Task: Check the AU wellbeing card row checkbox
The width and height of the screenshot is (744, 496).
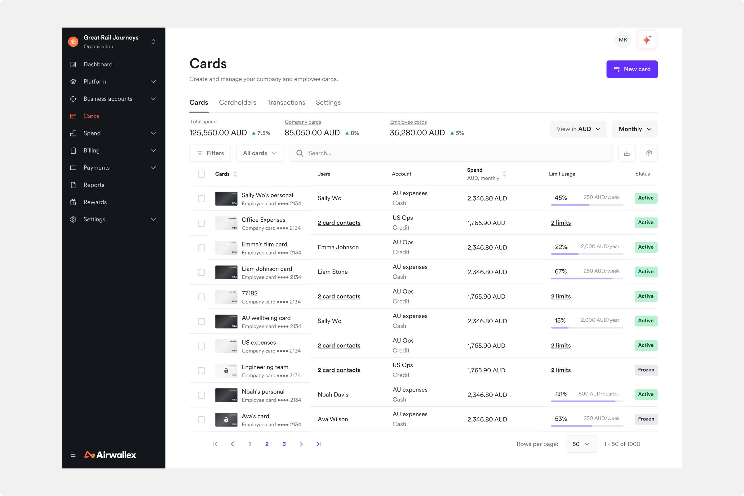Action: pos(201,321)
